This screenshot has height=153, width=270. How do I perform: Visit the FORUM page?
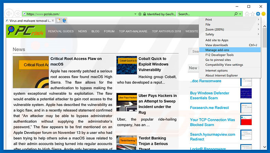click(x=109, y=31)
